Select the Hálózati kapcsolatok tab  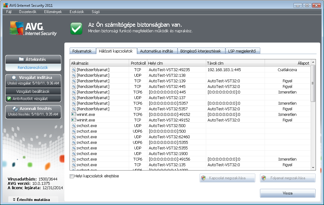[116, 51]
